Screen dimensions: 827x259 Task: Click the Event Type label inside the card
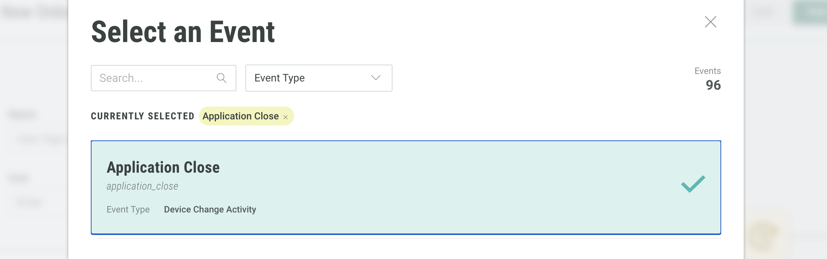click(128, 209)
